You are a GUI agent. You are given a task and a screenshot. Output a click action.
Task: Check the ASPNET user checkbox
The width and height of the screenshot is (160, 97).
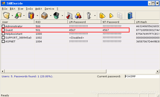tap(3, 41)
